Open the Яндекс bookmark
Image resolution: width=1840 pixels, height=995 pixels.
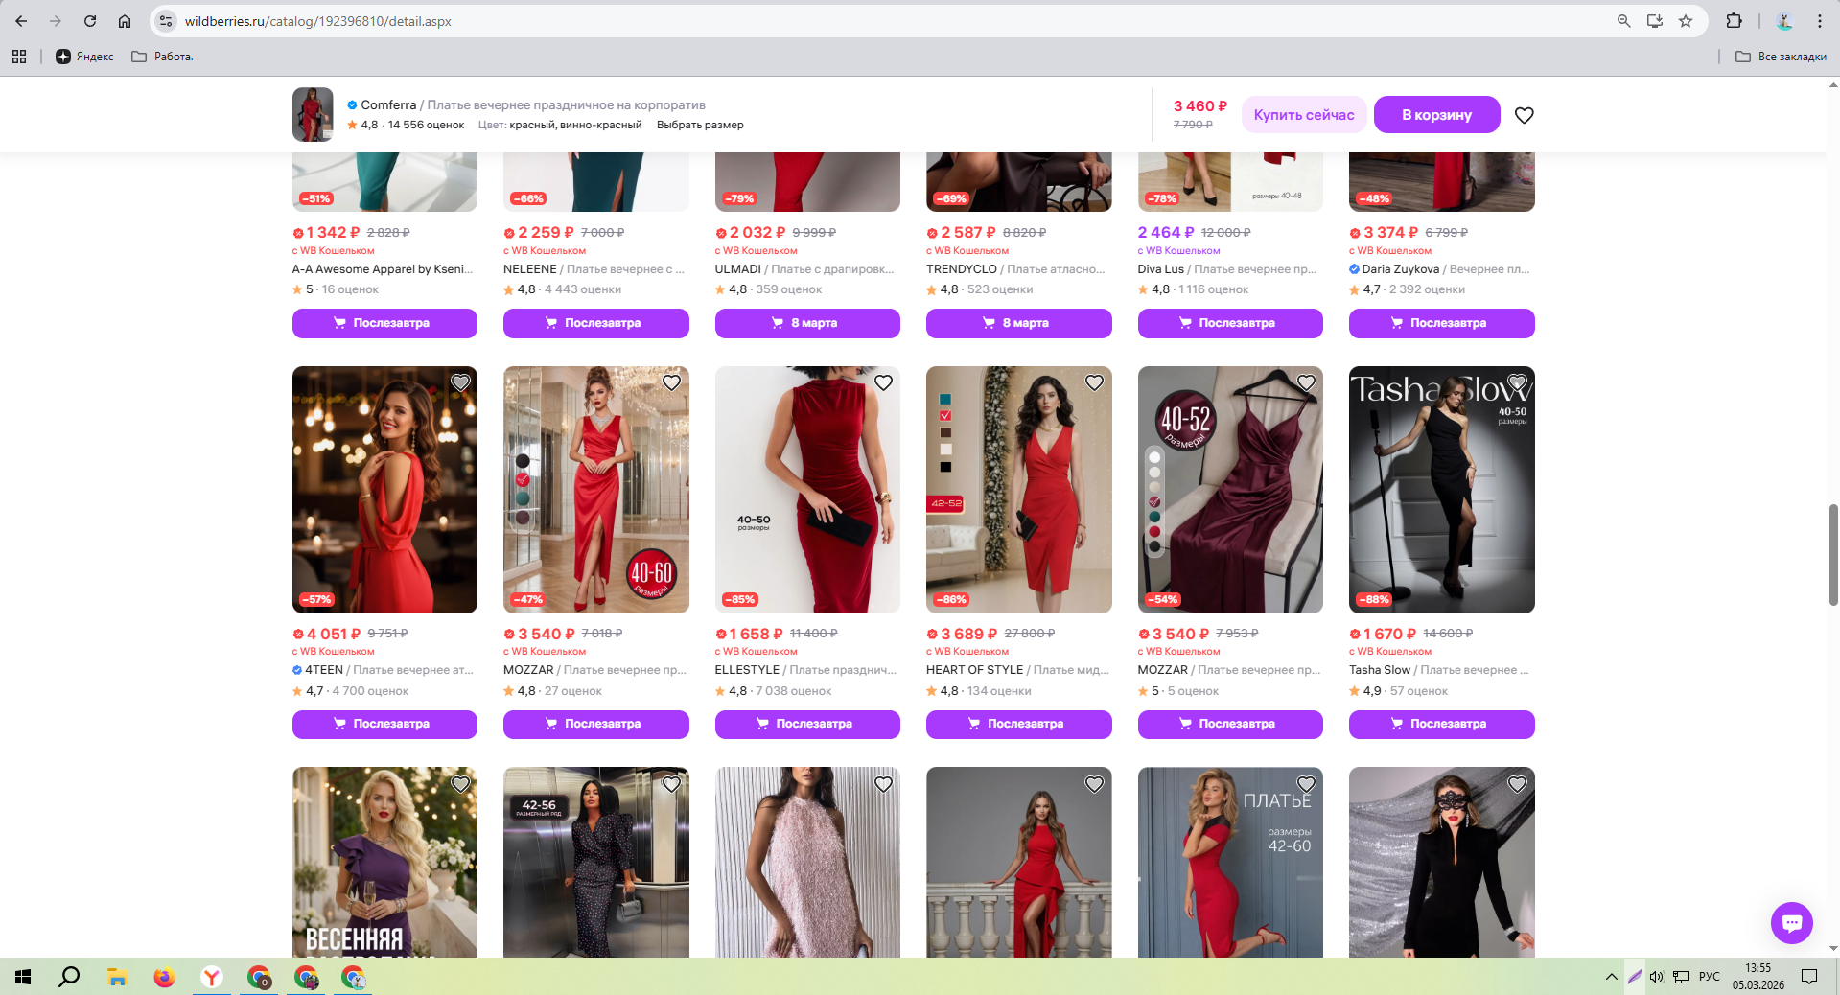pyautogui.click(x=84, y=57)
